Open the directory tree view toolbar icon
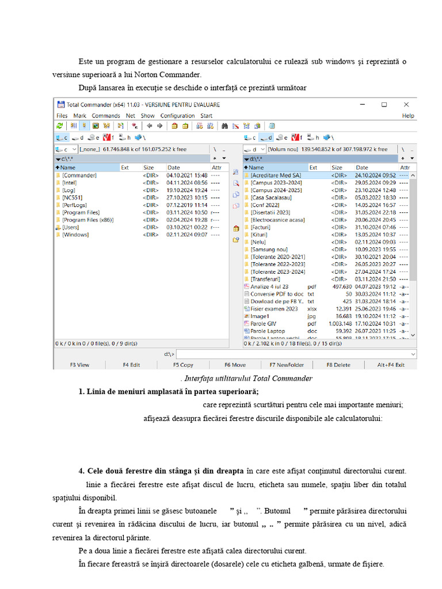Image resolution: width=442 pixels, height=589 pixels. point(106,126)
